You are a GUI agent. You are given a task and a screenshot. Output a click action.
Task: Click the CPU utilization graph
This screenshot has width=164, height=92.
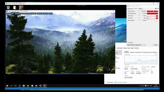click(141, 60)
